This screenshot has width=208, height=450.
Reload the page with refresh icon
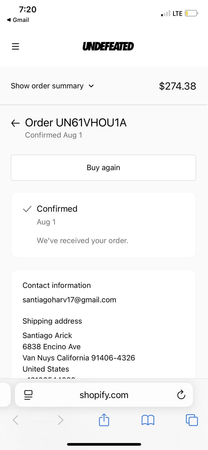tap(181, 395)
